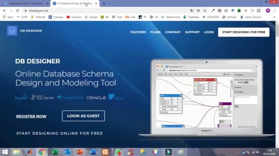This screenshot has width=279, height=156.
Task: Reload the dbdesigner.net page
Action: (x=17, y=10)
